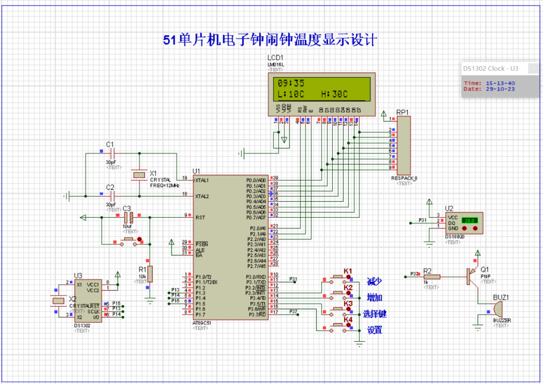This screenshot has width=543, height=384.
Task: Click the up arrow to raise DS18B20 temperature
Action: pyautogui.click(x=475, y=228)
